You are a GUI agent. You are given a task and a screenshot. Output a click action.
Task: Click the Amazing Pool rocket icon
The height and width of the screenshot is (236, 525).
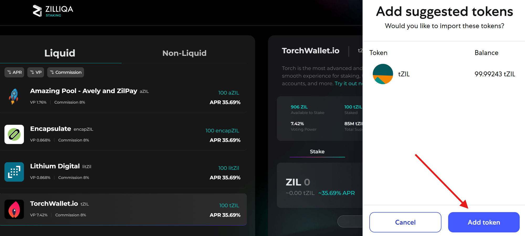coord(14,96)
